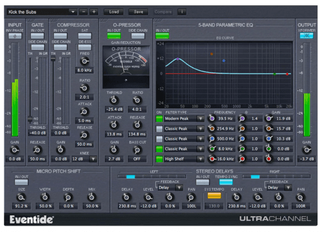
Task: Adjust the De-Ess Freq knob
Action: (84, 61)
